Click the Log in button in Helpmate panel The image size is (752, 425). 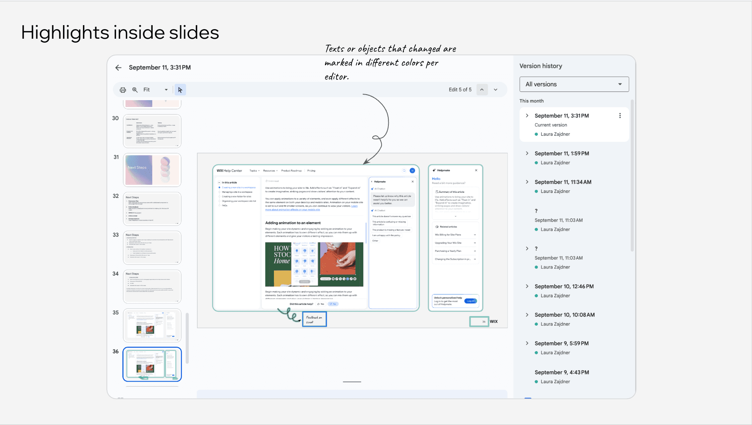[x=471, y=301]
